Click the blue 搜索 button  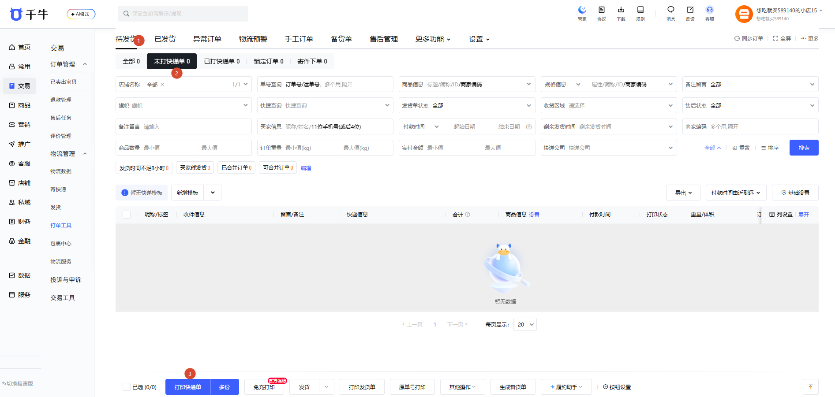(804, 148)
